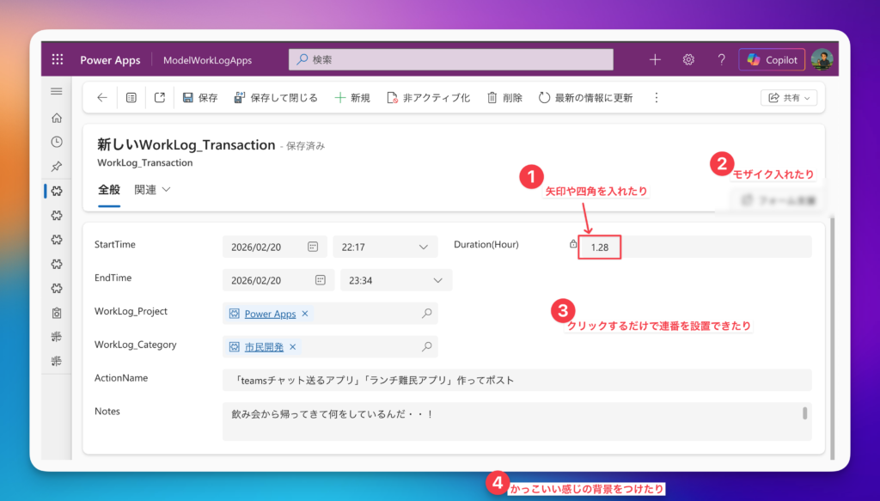Expand the StartTime 22:17 time dropdown
This screenshot has width=880, height=501.
[423, 247]
